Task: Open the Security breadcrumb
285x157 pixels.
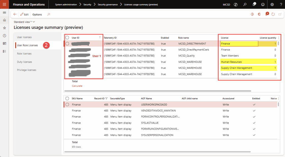Action: point(87,4)
